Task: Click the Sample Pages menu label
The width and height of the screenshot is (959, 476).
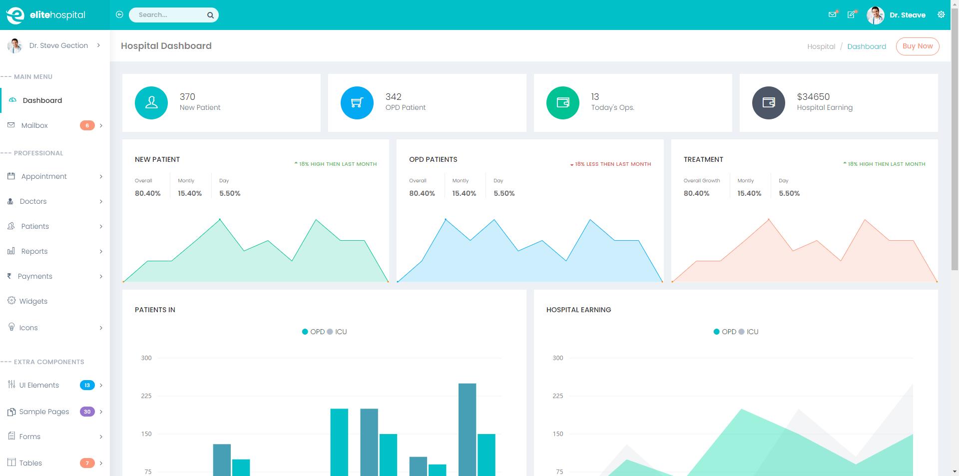Action: coord(44,412)
